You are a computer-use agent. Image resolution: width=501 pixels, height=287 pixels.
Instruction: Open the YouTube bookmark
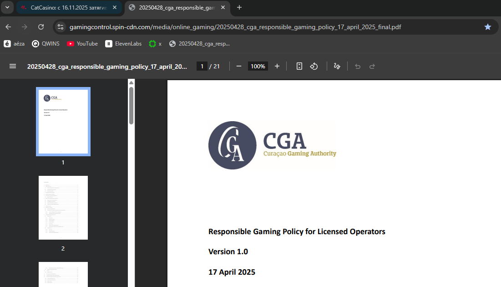tap(82, 44)
